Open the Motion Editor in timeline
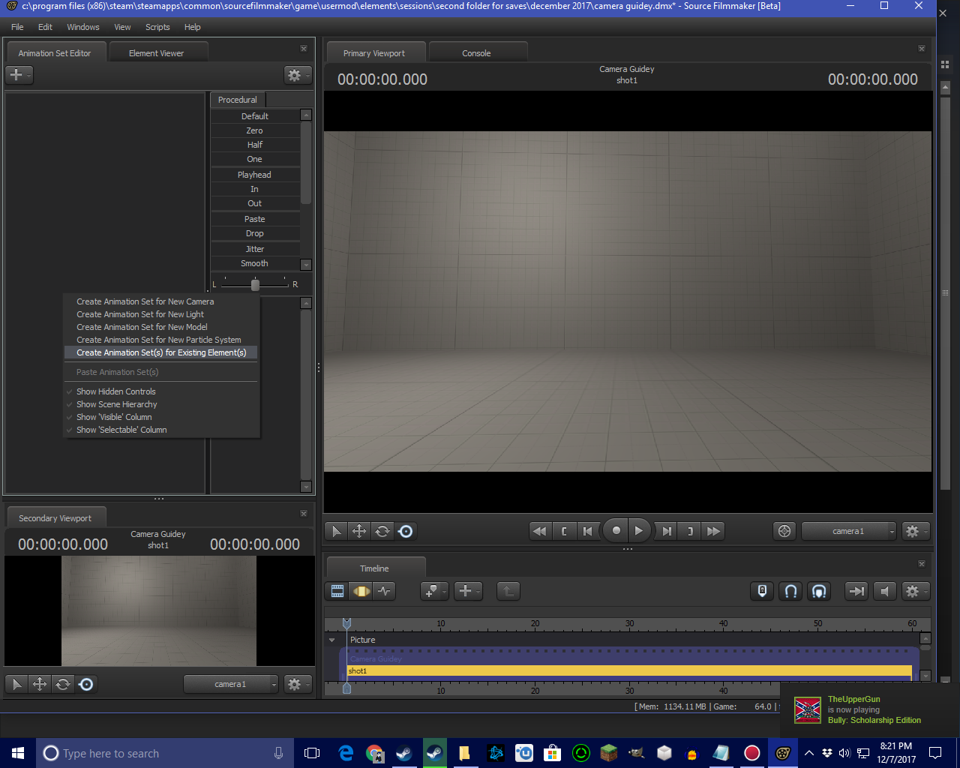The height and width of the screenshot is (768, 960). [361, 591]
